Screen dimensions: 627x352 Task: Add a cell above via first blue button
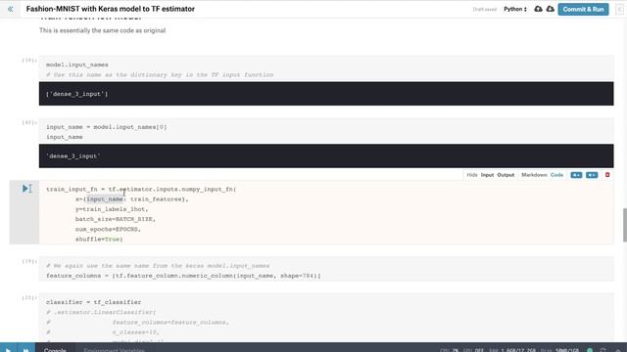(x=576, y=175)
